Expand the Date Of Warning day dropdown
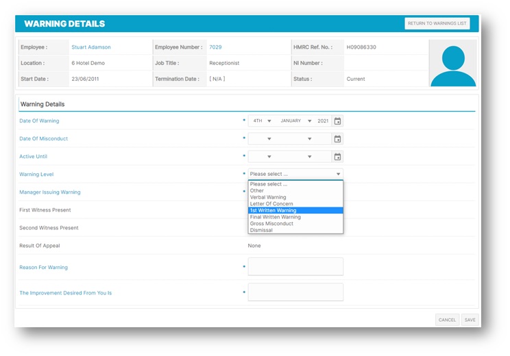 [x=262, y=121]
